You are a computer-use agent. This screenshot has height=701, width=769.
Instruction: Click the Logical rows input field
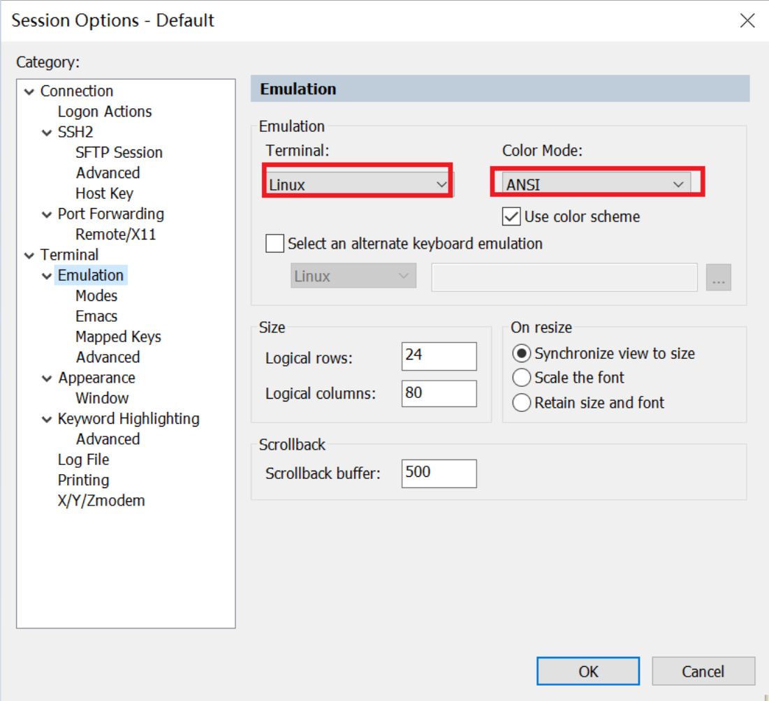coord(439,356)
